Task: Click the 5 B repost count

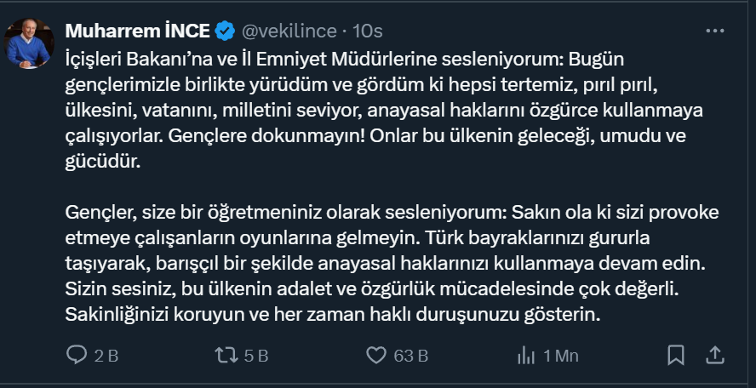Action: [256, 356]
